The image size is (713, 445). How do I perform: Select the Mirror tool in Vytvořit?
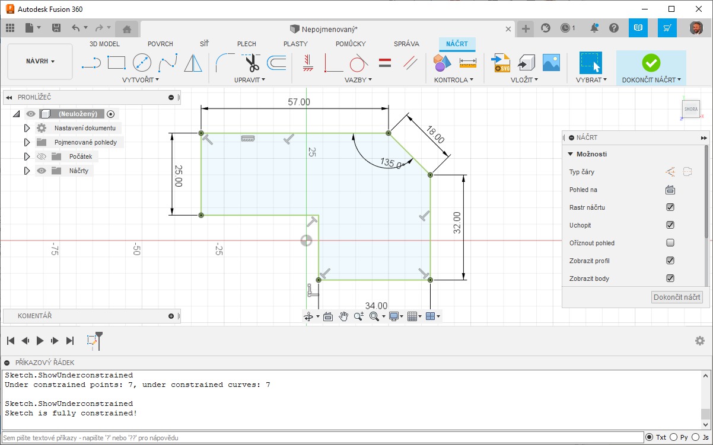coord(193,62)
